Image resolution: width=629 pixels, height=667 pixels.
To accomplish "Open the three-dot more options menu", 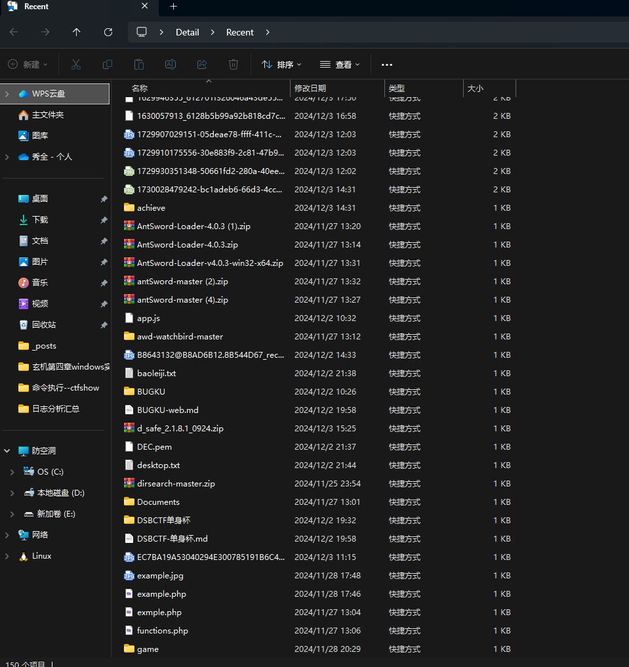I will coord(386,64).
